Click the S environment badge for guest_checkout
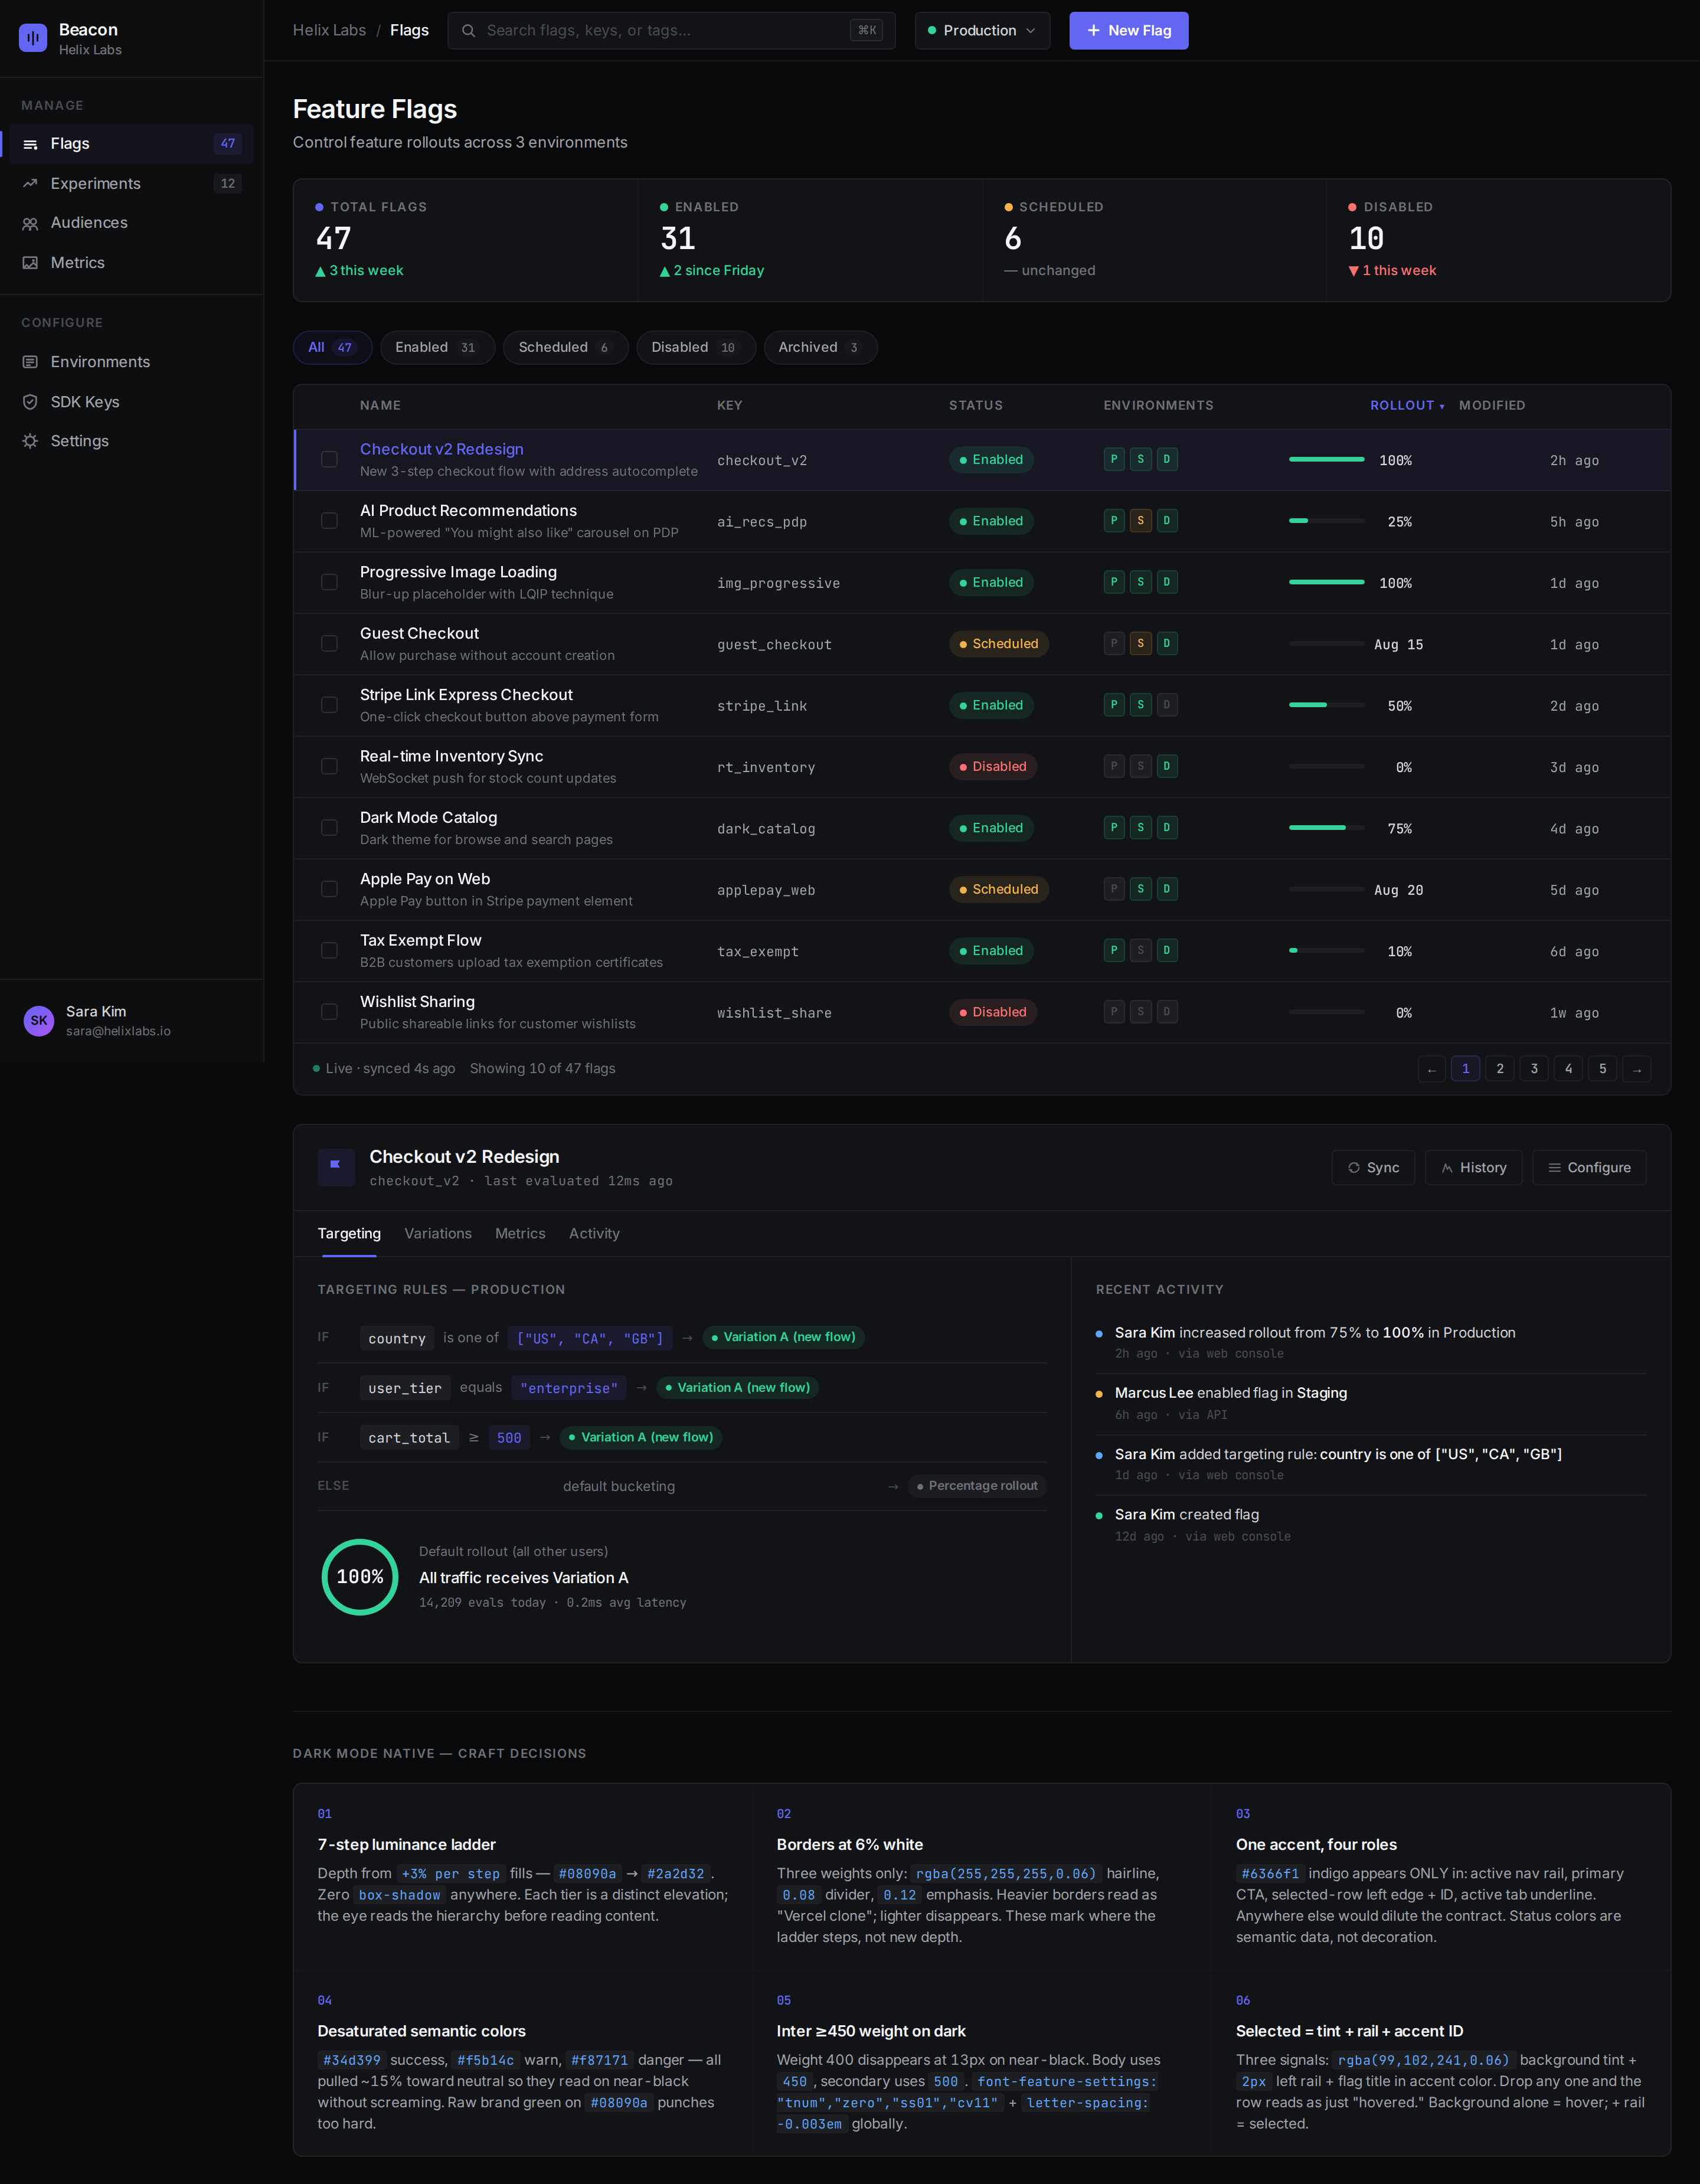This screenshot has width=1700, height=2184. tap(1140, 644)
